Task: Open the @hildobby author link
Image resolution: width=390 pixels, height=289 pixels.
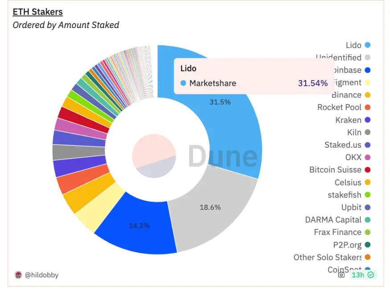Action: (41, 275)
